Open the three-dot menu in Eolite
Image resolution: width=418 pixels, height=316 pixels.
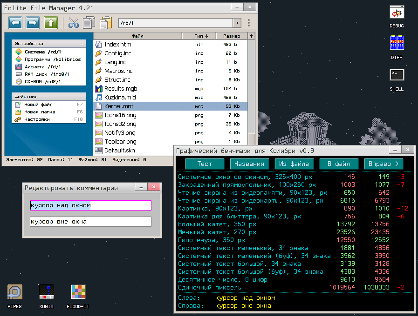(249, 23)
